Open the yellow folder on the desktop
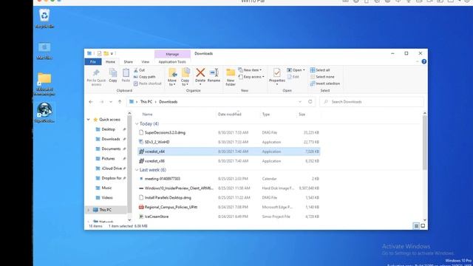The image size is (473, 266). [44, 83]
